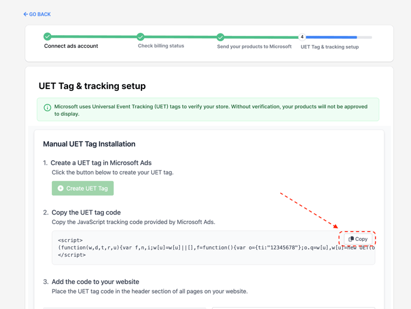Click the Copy the UET tag code heading
411x309 pixels.
pyautogui.click(x=86, y=212)
